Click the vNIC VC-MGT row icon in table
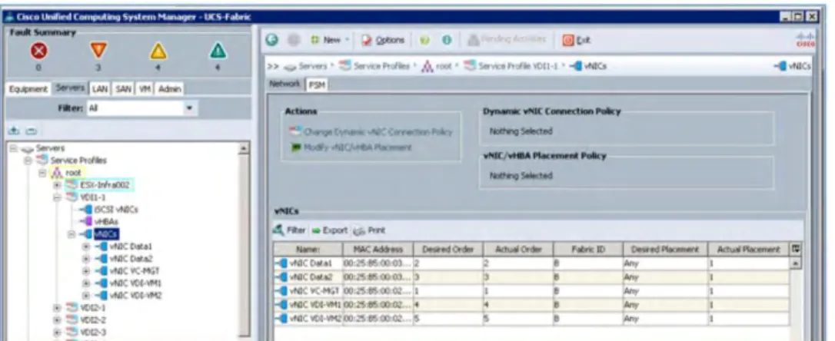Screen dimensions: 835x341 click(x=281, y=291)
